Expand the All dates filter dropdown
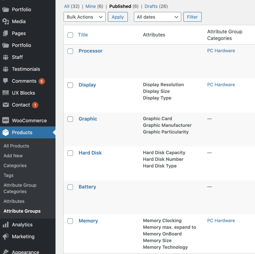Viewport: 255px width, 254px height. coord(157,17)
